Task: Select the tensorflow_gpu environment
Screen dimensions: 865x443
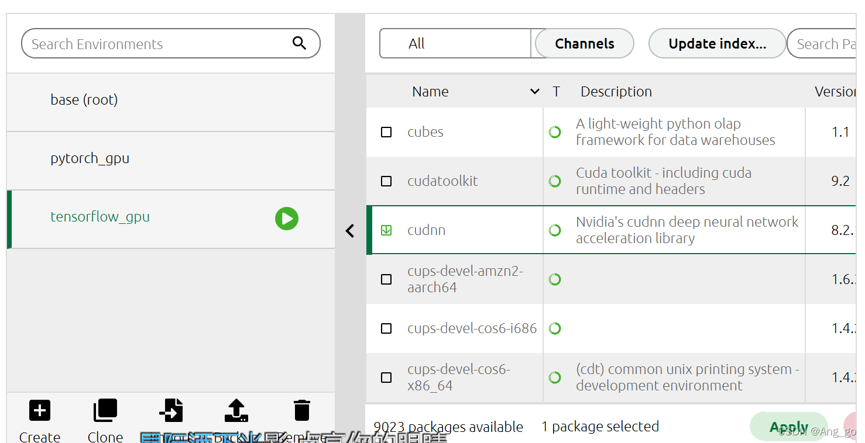Action: tap(171, 219)
